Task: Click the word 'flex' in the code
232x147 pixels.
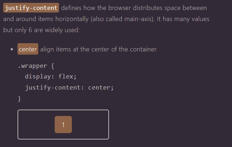Action: (66, 76)
